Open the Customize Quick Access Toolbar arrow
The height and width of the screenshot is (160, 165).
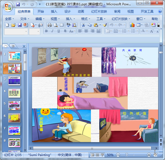pos(40,4)
